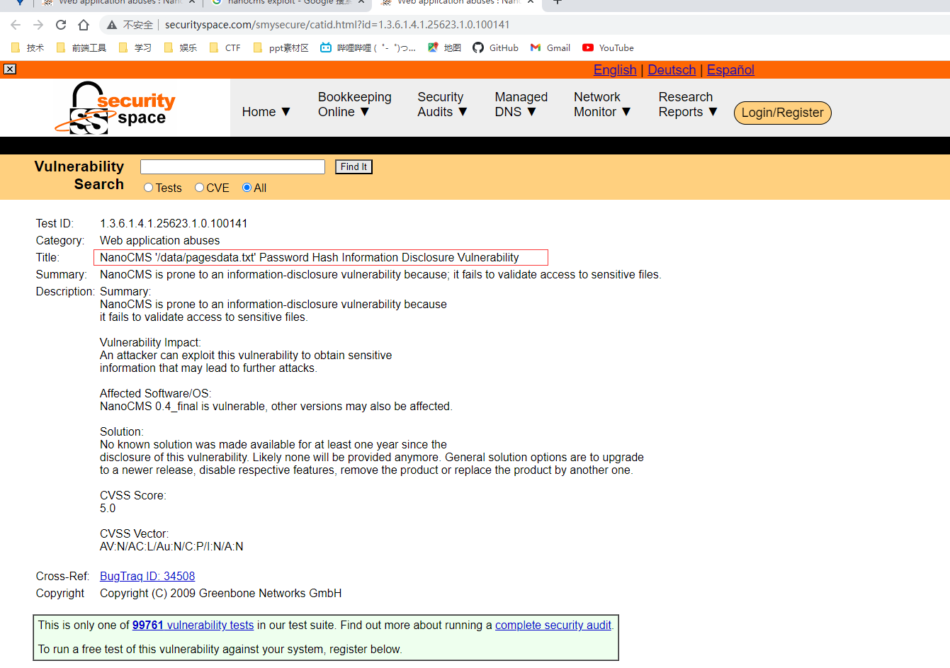The width and height of the screenshot is (950, 668).
Task: Expand the Managed DNS menu
Action: (521, 105)
